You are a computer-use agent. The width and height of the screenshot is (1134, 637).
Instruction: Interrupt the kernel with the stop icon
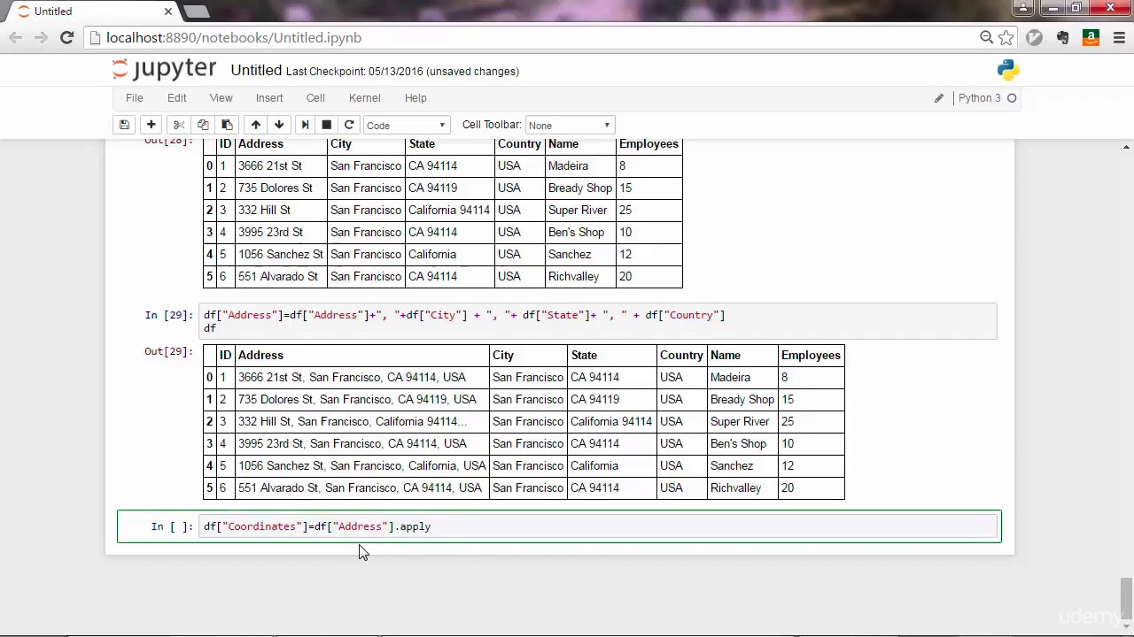pos(326,125)
